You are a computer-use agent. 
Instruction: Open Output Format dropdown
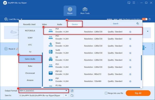click(x=44, y=91)
